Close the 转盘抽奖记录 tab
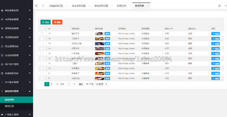This screenshot has height=117, width=227. tap(67, 6)
